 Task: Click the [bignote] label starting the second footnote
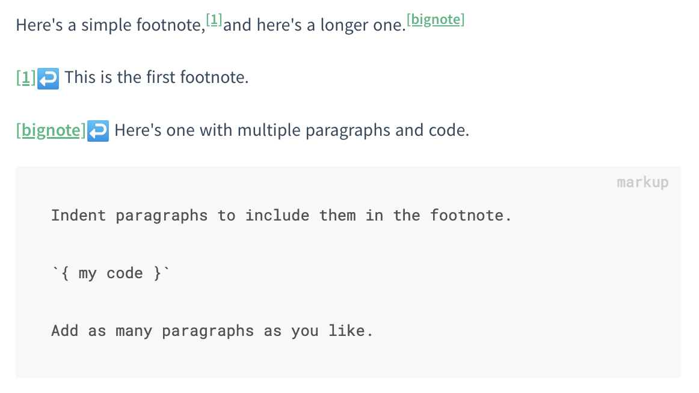click(51, 131)
